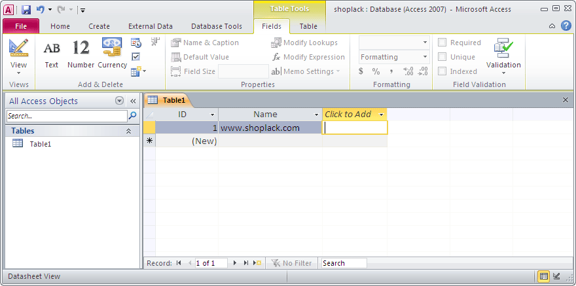The width and height of the screenshot is (576, 286).
Task: Open the Name column header dropdown
Action: tap(316, 115)
